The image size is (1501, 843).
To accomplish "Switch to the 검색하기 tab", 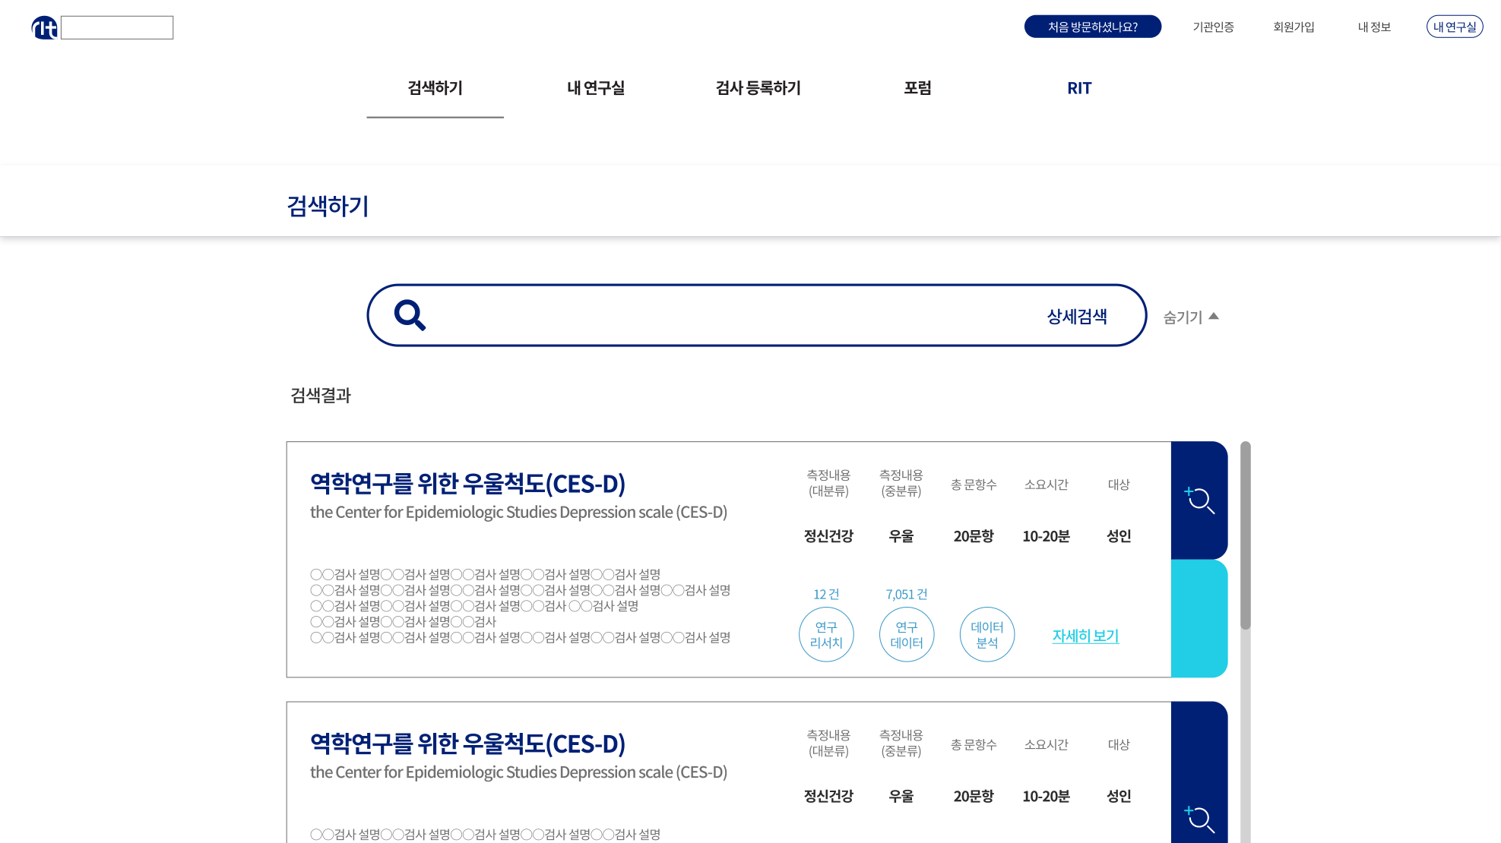I will click(435, 88).
